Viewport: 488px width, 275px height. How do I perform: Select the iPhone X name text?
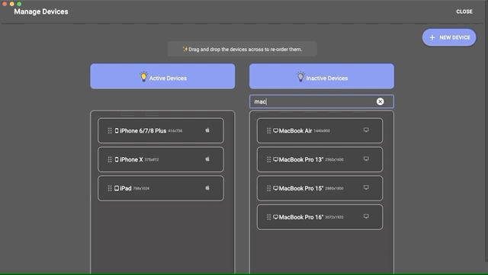(x=131, y=159)
